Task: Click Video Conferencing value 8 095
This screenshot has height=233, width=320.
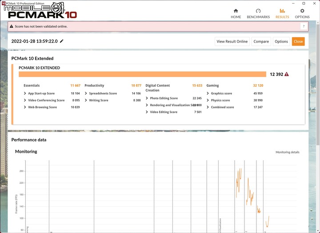Action: [76, 100]
